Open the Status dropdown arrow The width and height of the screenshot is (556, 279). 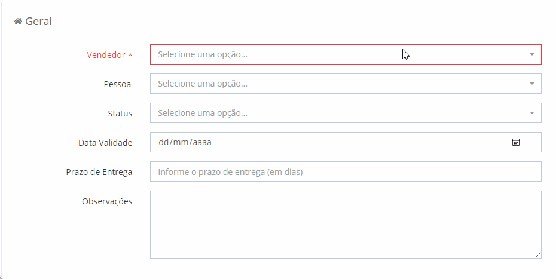[531, 113]
